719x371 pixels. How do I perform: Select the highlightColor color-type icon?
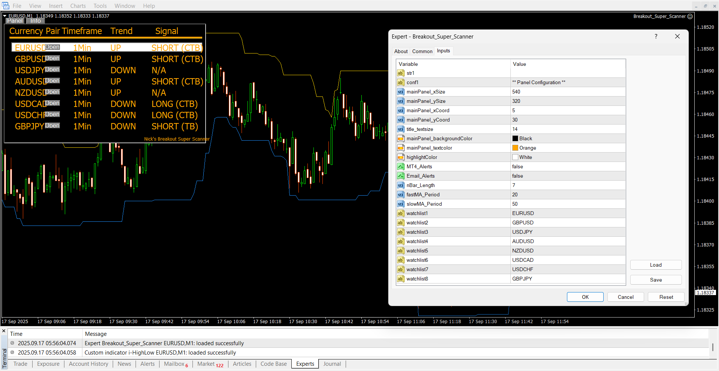coord(401,157)
